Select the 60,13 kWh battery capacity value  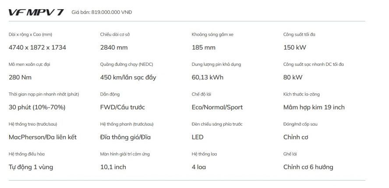(x=208, y=78)
